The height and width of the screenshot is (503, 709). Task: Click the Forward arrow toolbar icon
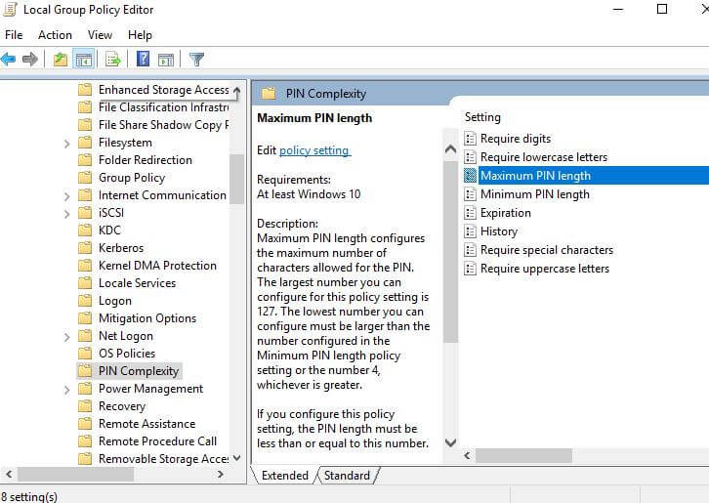pos(30,60)
